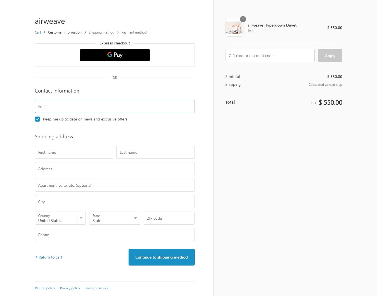This screenshot has height=296, width=377.
Task: Click the Total $ 550.00 amount
Action: point(330,103)
